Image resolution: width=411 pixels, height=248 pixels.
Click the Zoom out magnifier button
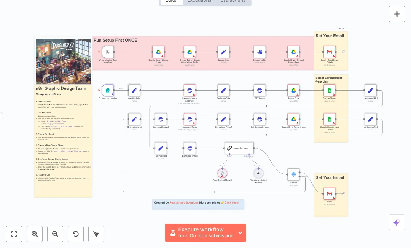[55, 234]
